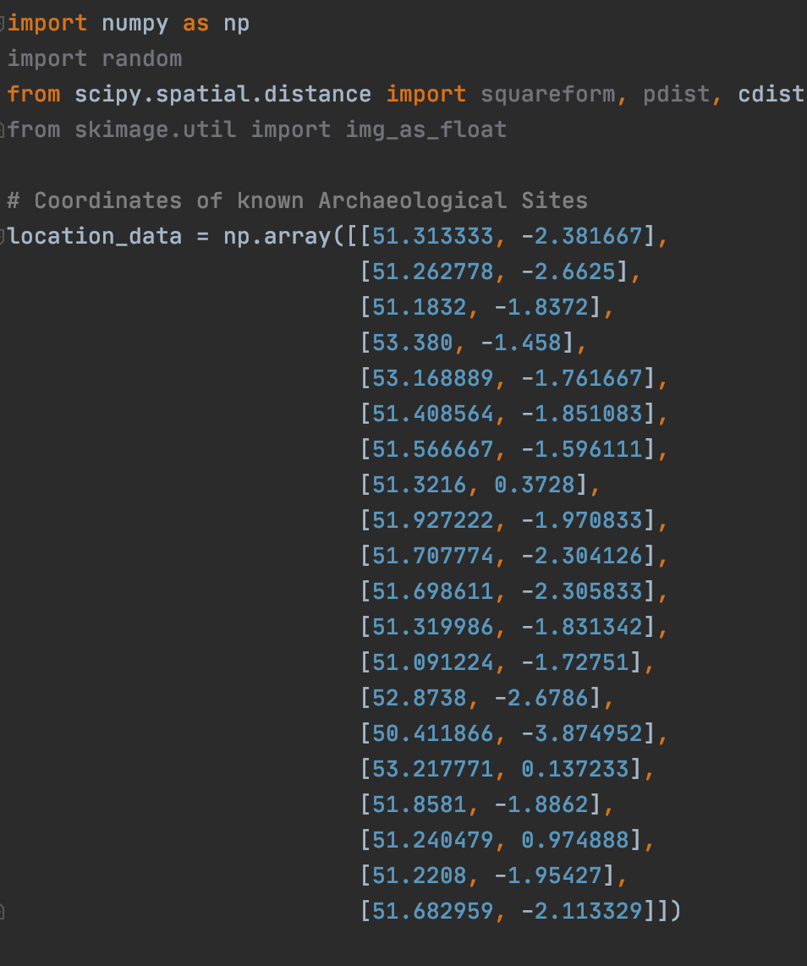Click the value -3.874952 in the array

coord(582,733)
